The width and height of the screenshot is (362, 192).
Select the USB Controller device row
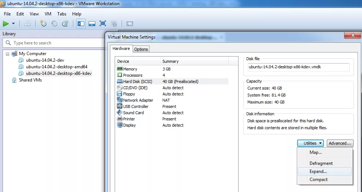173,106
